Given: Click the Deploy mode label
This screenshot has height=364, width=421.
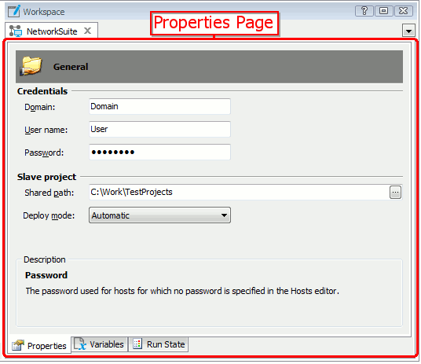Looking at the screenshot, I should (49, 215).
